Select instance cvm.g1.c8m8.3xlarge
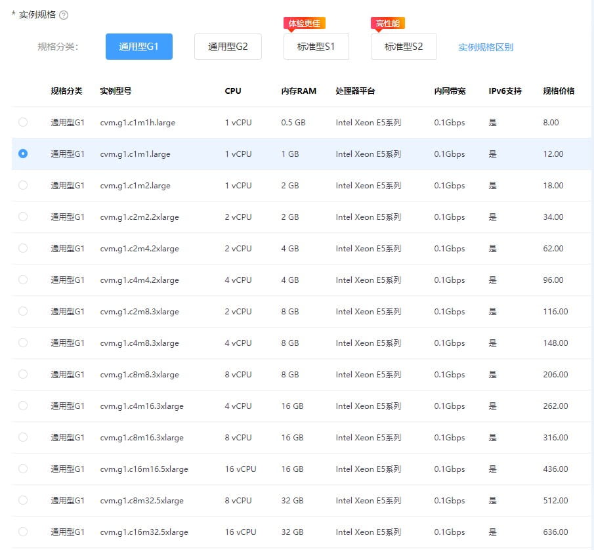The image size is (594, 550). pos(23,374)
